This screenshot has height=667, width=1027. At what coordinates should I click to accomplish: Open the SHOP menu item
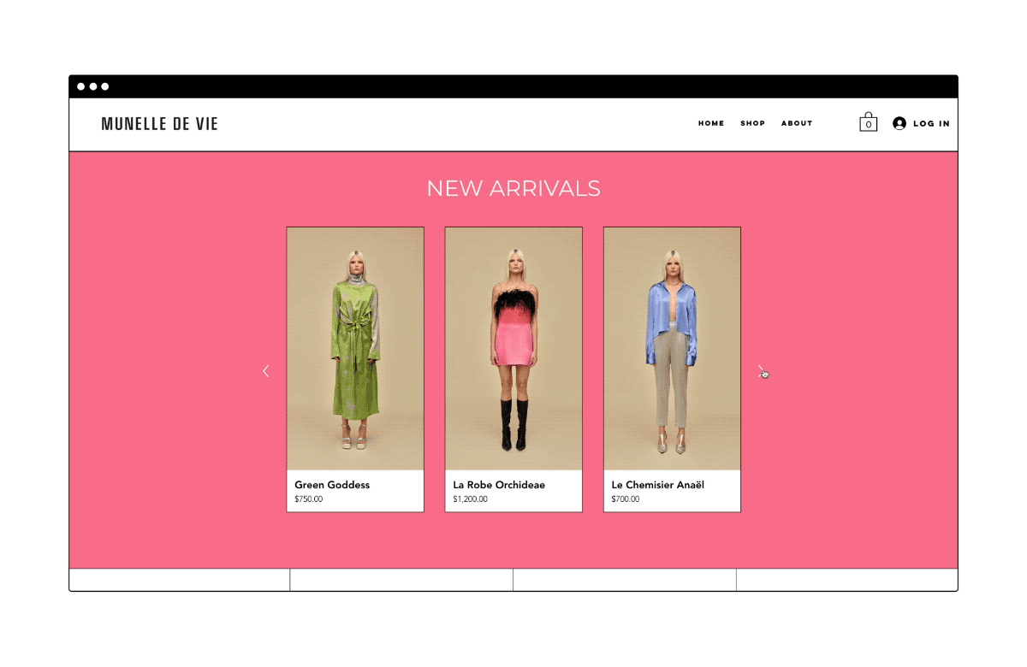tap(753, 123)
